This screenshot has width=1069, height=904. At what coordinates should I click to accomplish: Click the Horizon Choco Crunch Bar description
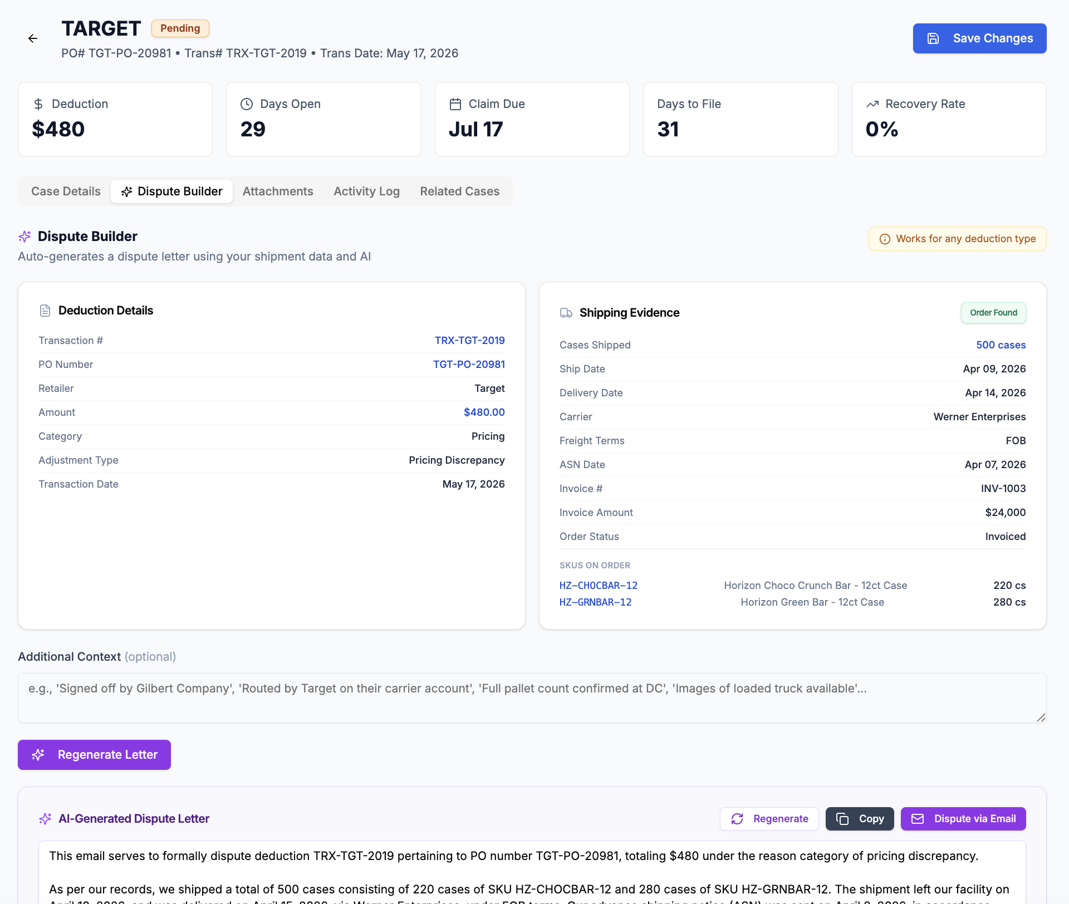(815, 586)
